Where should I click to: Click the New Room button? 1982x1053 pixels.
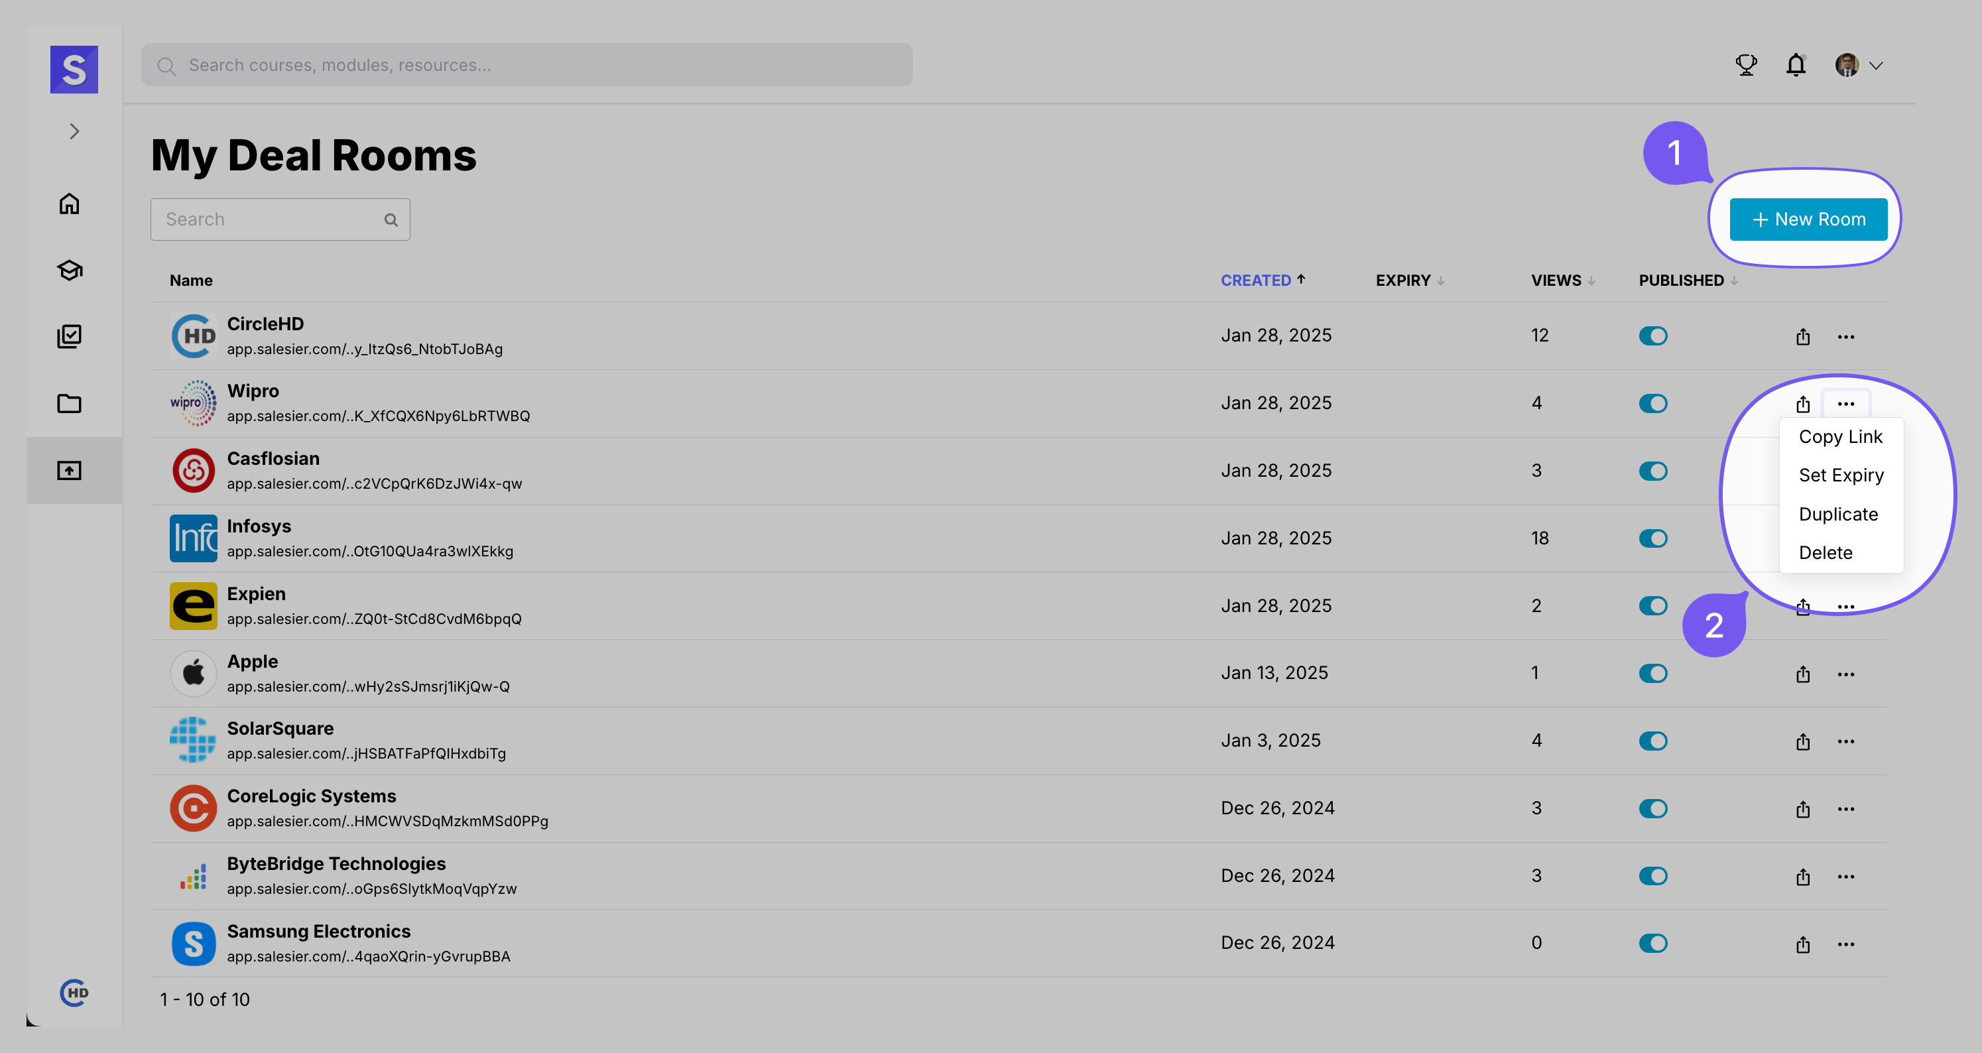[x=1808, y=219]
